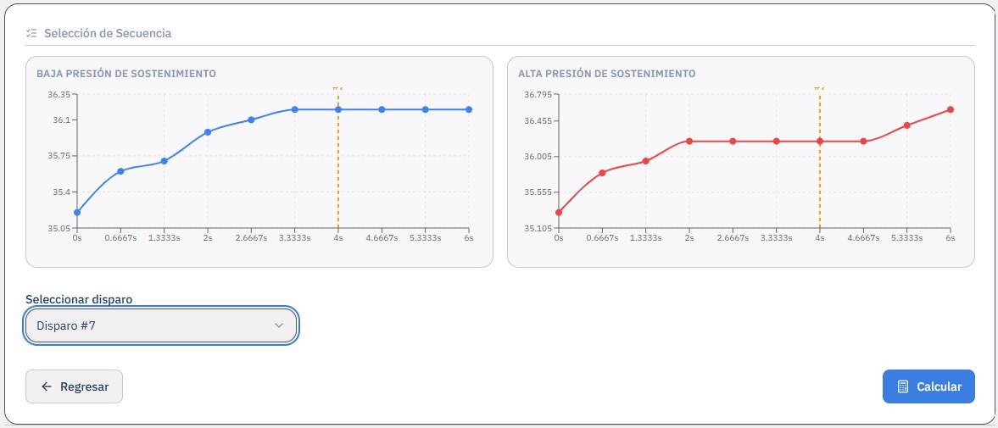Image resolution: width=998 pixels, height=428 pixels.
Task: Open the Disparo #7 dropdown
Action: (161, 325)
